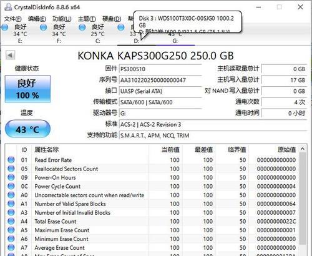The height and width of the screenshot is (256, 312).
Task: Open the 硬盘(D) menu
Action: [112, 19]
